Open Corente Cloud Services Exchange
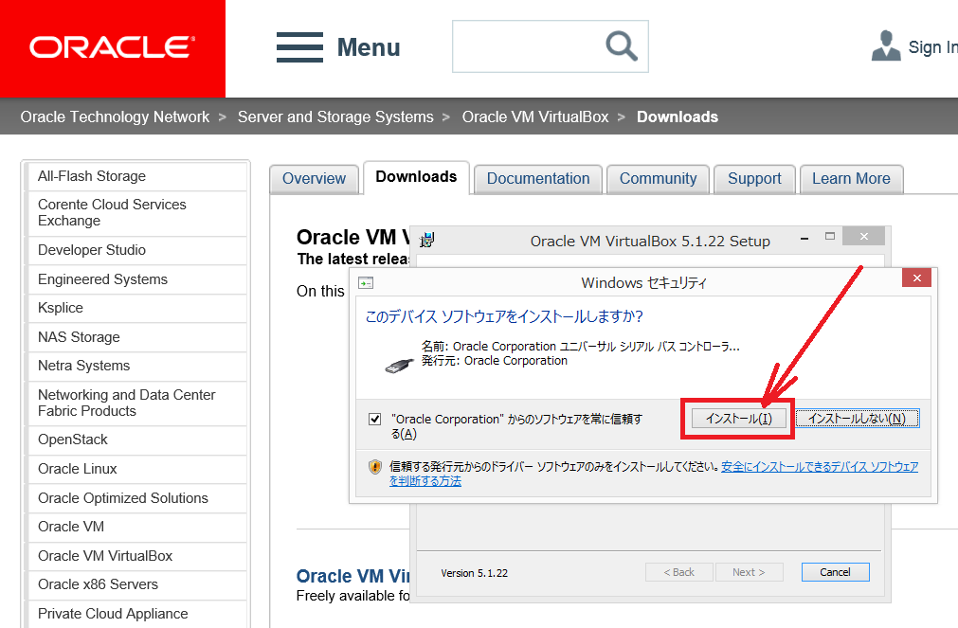The image size is (958, 628). [x=137, y=213]
